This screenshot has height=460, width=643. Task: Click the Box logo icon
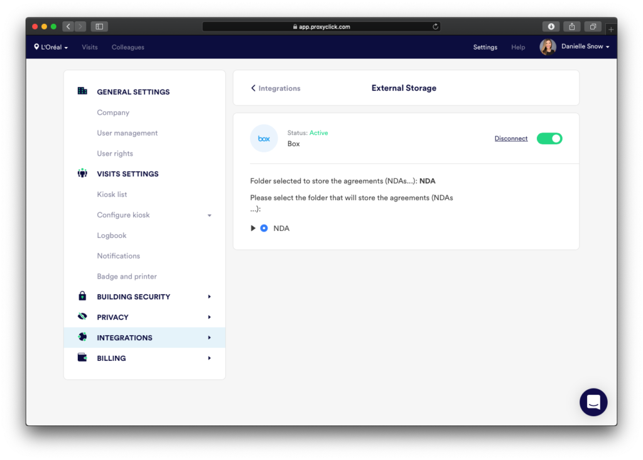pos(264,139)
